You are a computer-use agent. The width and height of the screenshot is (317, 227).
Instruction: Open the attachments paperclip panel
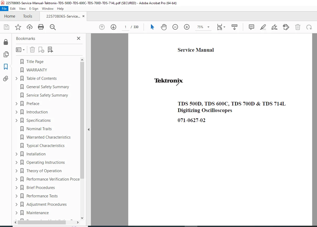coord(6,79)
